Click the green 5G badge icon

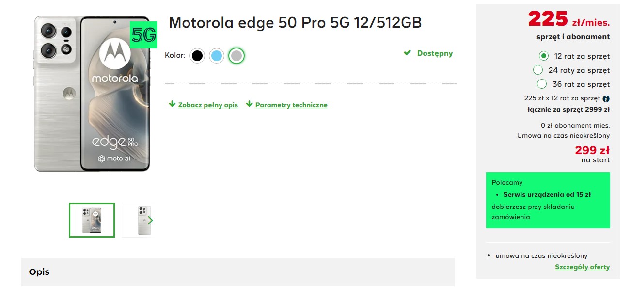coord(143,35)
